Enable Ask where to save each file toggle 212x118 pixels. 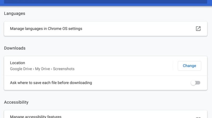click(x=196, y=83)
